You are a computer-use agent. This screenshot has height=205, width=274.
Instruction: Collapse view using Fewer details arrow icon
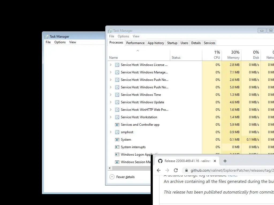click(112, 177)
